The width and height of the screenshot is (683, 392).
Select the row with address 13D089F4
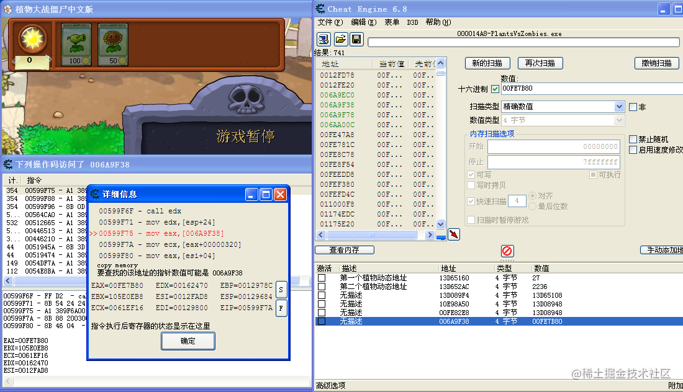point(499,295)
